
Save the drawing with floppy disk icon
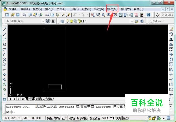[18, 15]
